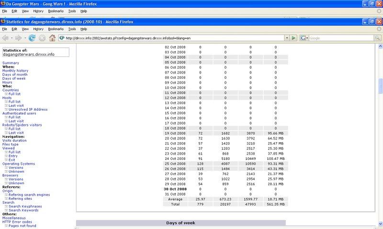Click the green Go button beside URL
The height and width of the screenshot is (229, 383).
pos(294,38)
